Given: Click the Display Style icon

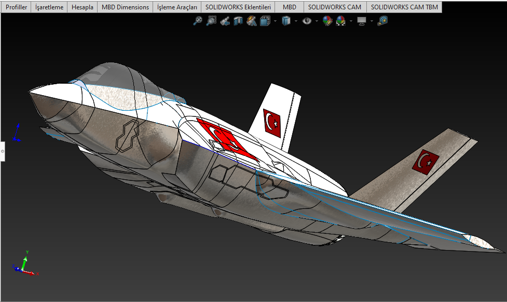Looking at the screenshot, I should click(x=286, y=21).
